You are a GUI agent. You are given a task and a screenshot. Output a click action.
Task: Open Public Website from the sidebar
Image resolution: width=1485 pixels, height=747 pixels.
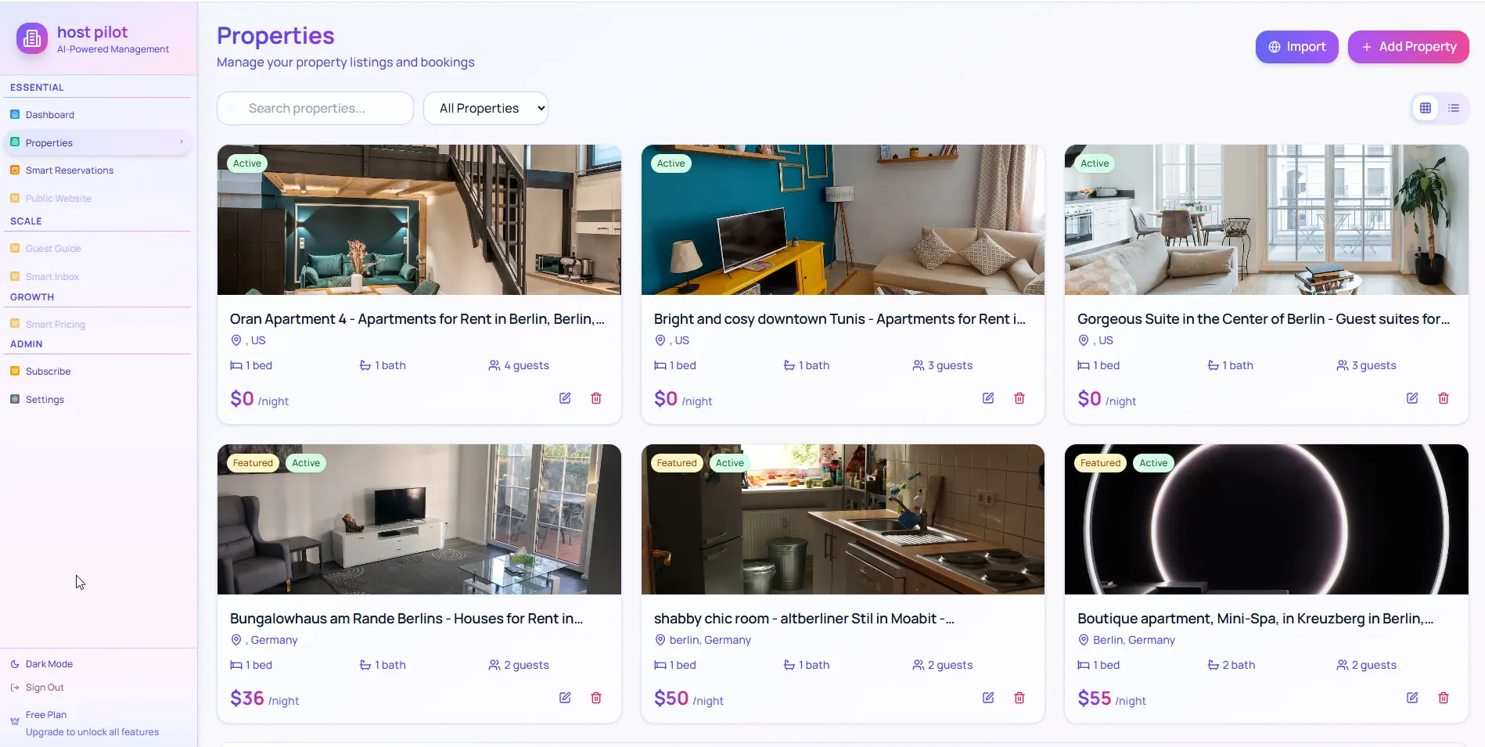click(59, 198)
